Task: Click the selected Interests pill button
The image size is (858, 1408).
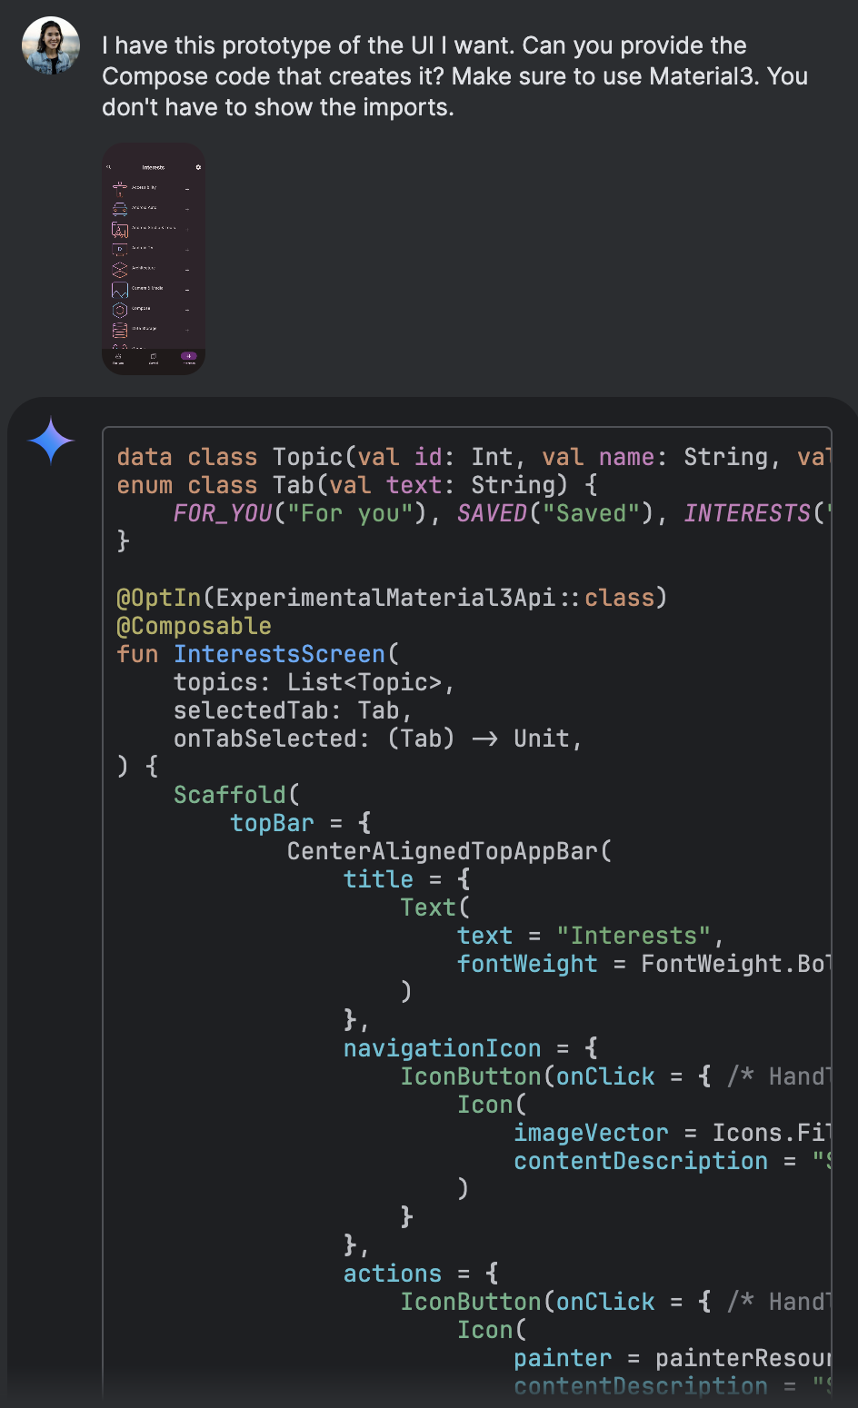Action: pyautogui.click(x=189, y=356)
